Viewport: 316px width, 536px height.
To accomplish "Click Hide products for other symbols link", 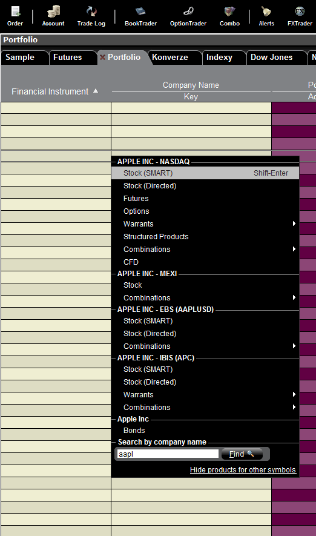I will [x=243, y=470].
